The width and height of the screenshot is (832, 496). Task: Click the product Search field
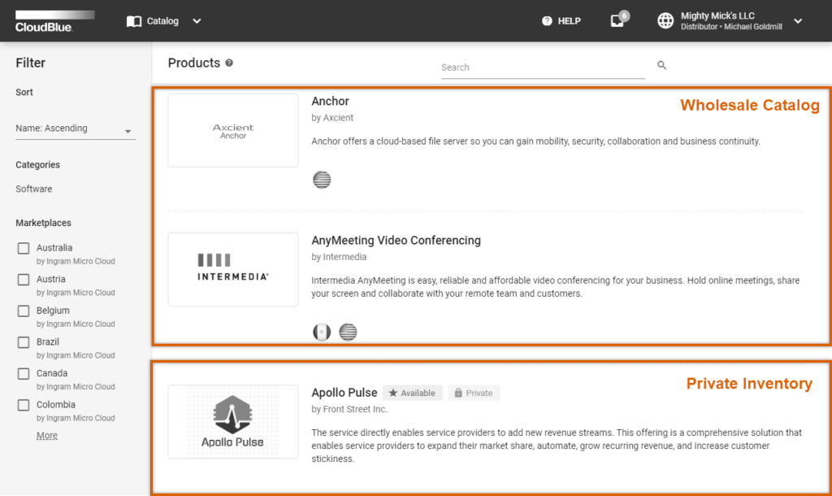click(542, 67)
